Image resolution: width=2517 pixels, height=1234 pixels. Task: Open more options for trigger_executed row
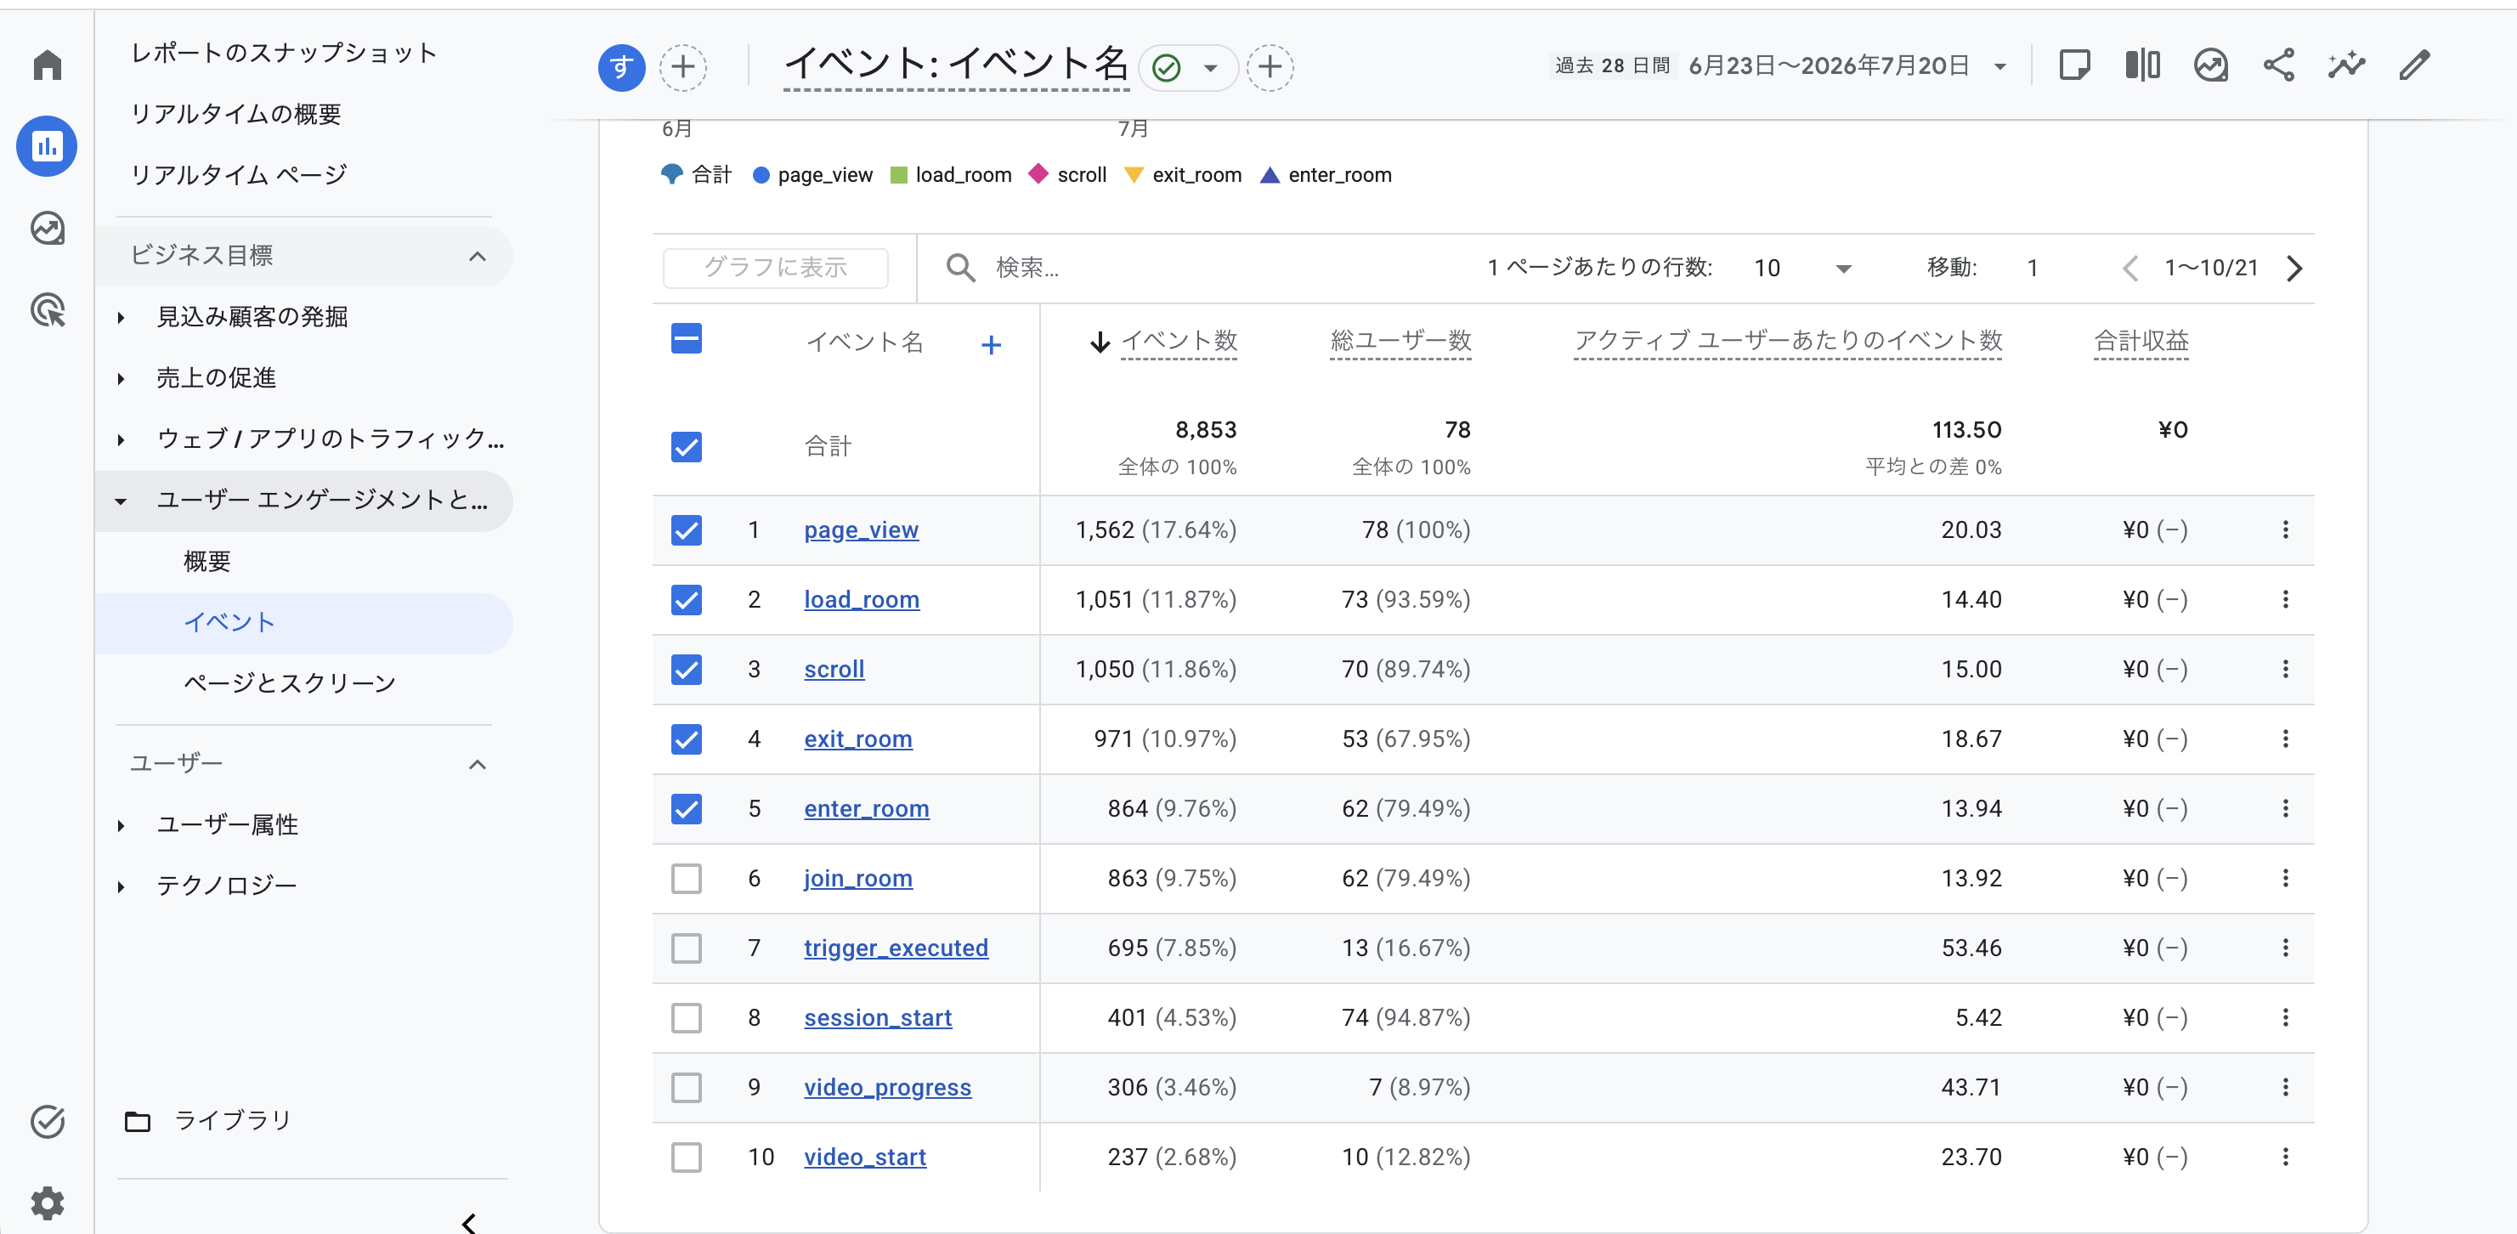coord(2284,948)
